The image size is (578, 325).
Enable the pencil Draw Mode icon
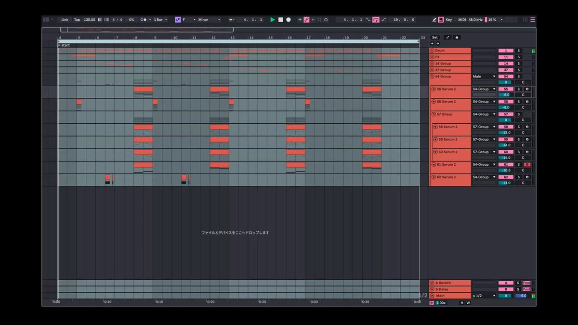point(434,20)
